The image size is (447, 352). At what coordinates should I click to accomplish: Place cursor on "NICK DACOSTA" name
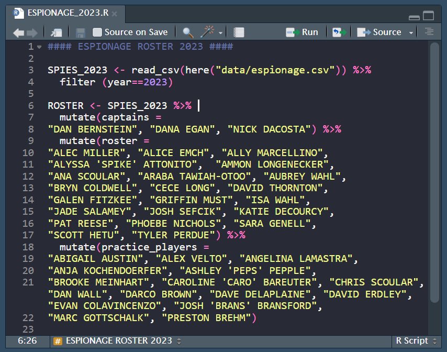[x=269, y=129]
